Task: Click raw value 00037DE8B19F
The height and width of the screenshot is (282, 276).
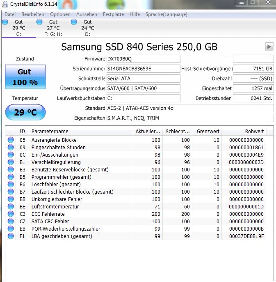Action: 246,236
